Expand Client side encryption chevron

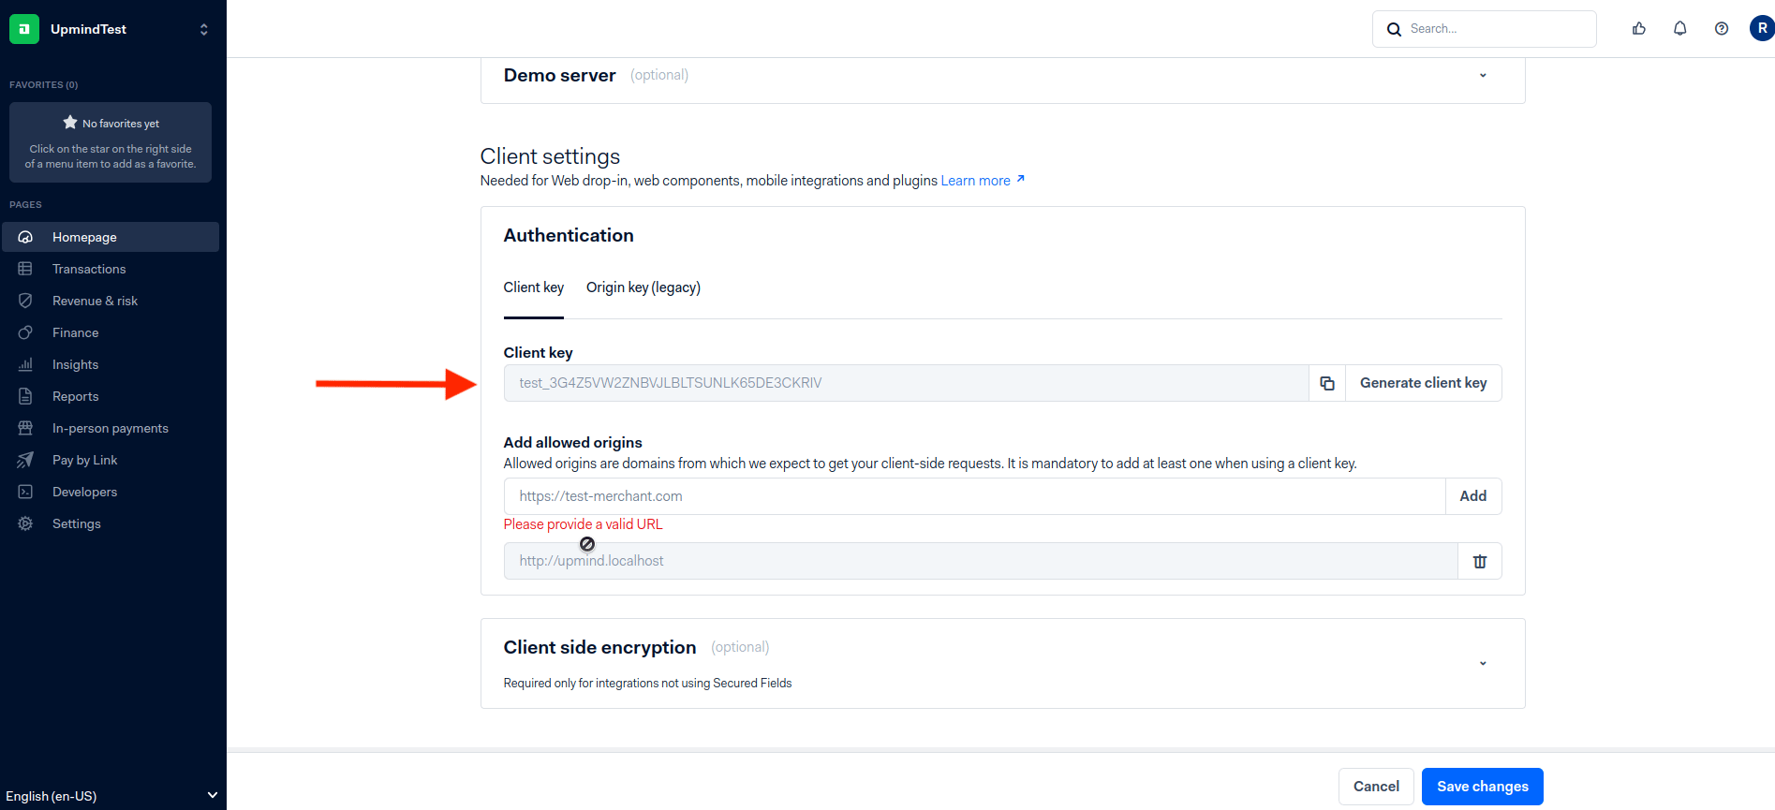point(1483,663)
